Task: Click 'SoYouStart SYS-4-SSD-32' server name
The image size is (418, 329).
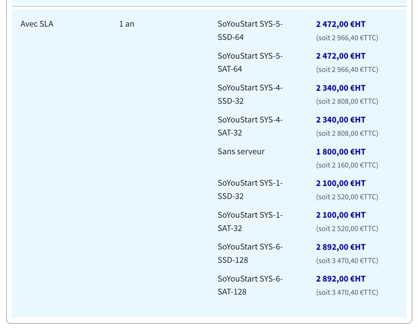Action: (250, 94)
